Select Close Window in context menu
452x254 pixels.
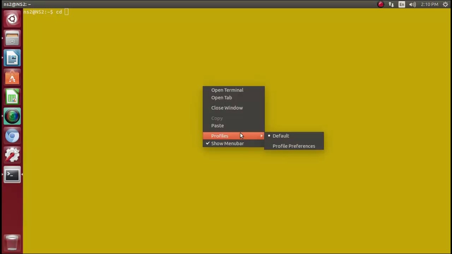click(233, 108)
